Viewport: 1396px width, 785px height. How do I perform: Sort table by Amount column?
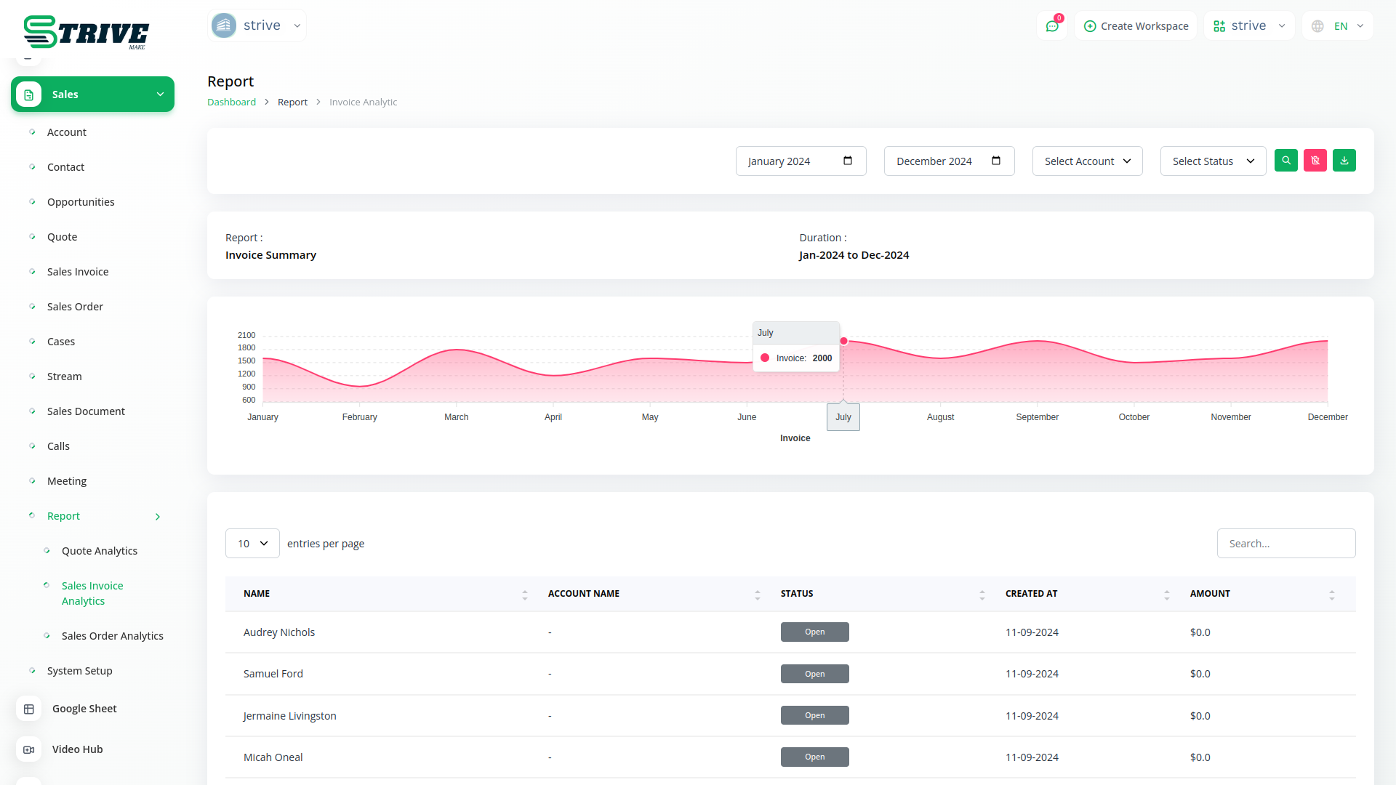click(1331, 595)
